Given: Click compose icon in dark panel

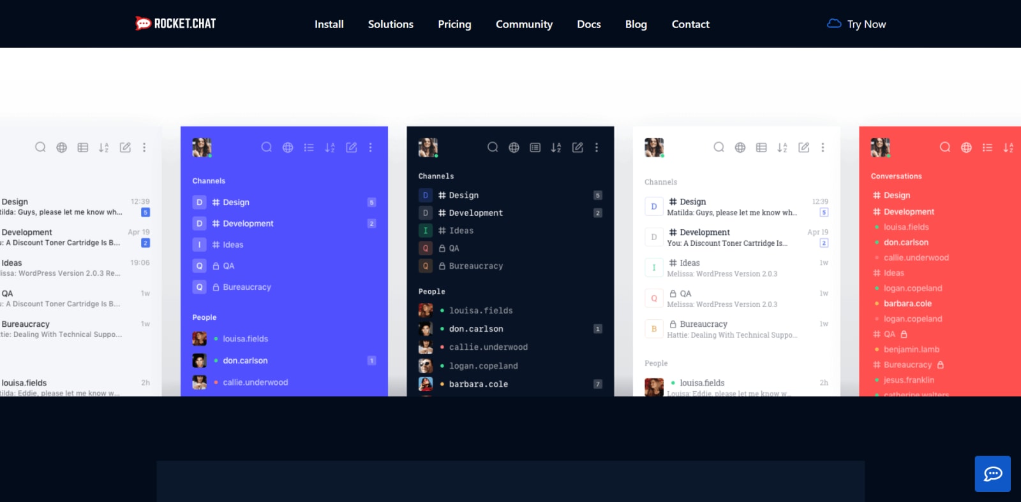Looking at the screenshot, I should (x=578, y=147).
